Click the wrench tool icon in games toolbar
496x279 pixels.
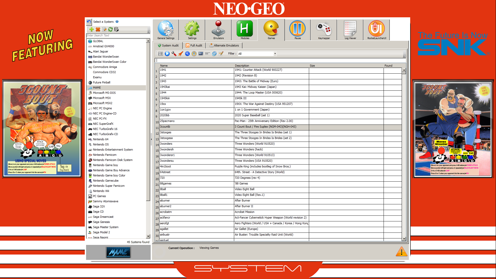174,54
